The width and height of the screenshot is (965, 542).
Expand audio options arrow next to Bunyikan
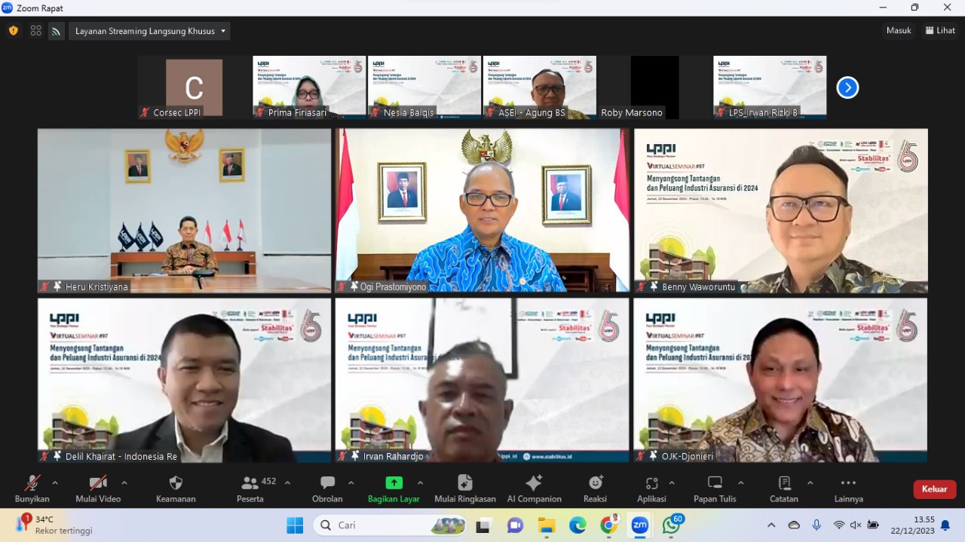pyautogui.click(x=55, y=482)
